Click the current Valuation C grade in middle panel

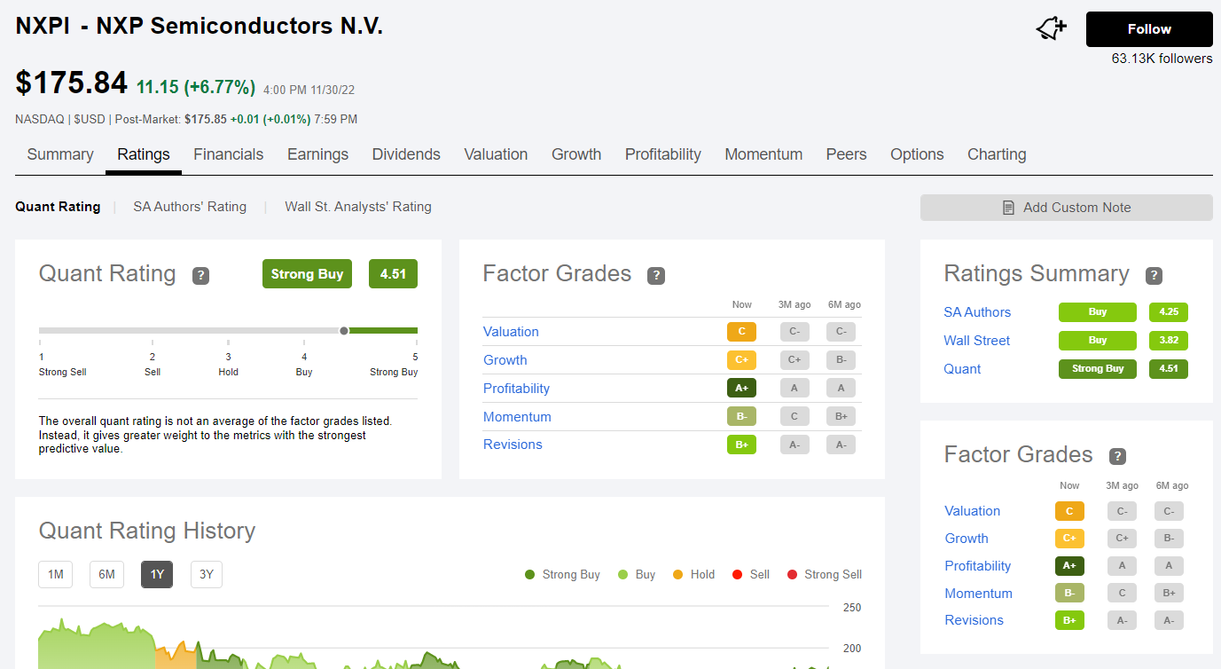741,332
